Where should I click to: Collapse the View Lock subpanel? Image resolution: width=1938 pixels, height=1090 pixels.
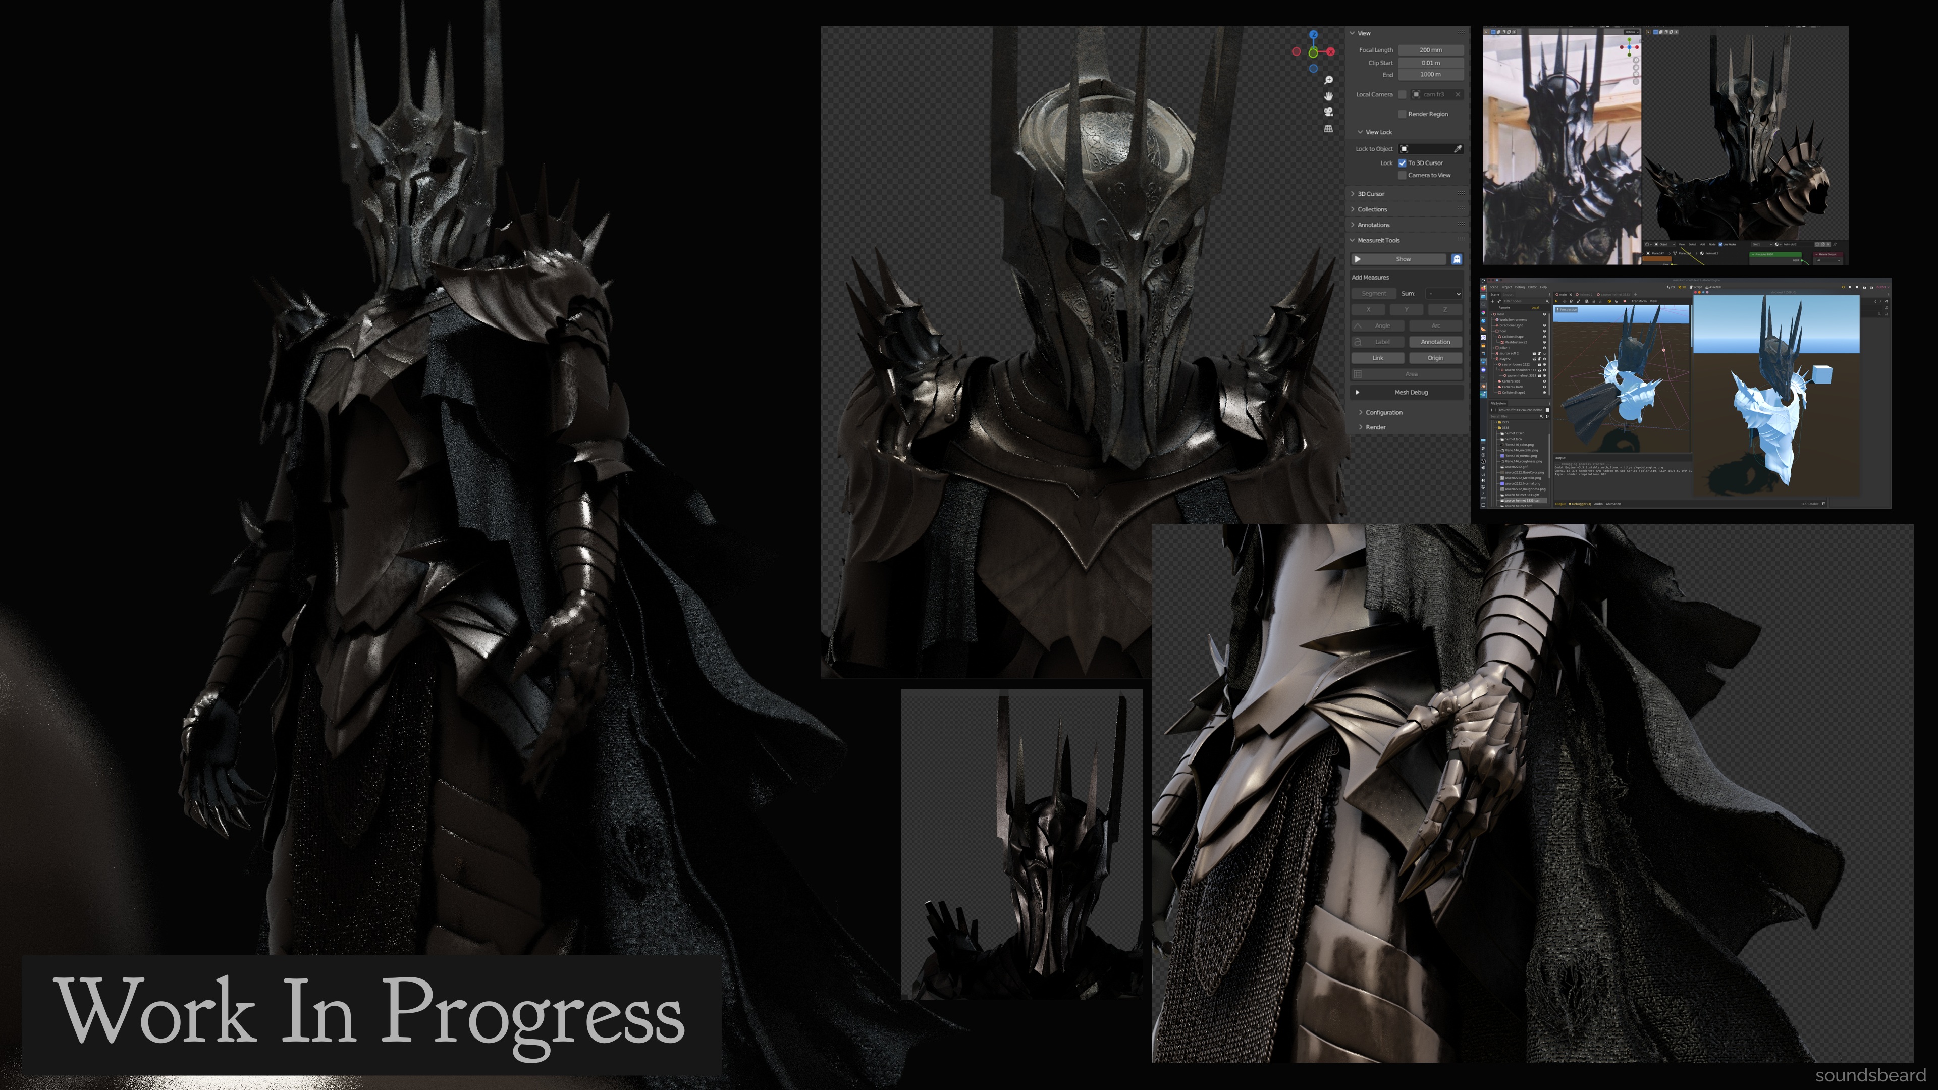[1360, 132]
